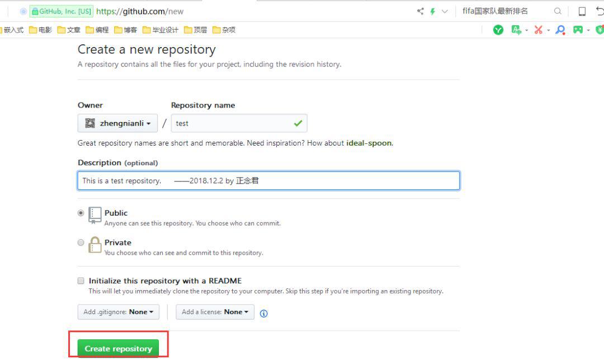The height and width of the screenshot is (359, 604).
Task: Open the 博客 bookmarks folder
Action: [126, 30]
